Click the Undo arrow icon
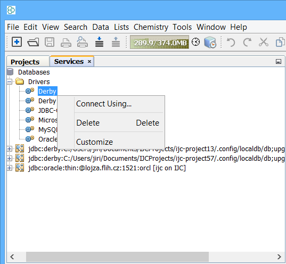Image resolution: width=286 pixels, height=264 pixels. point(231,42)
